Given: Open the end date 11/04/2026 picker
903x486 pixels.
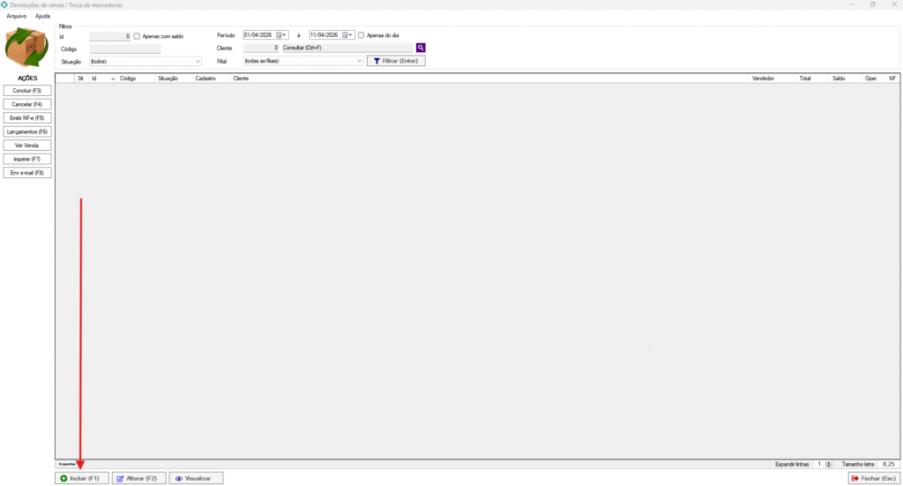Looking at the screenshot, I should pyautogui.click(x=347, y=35).
